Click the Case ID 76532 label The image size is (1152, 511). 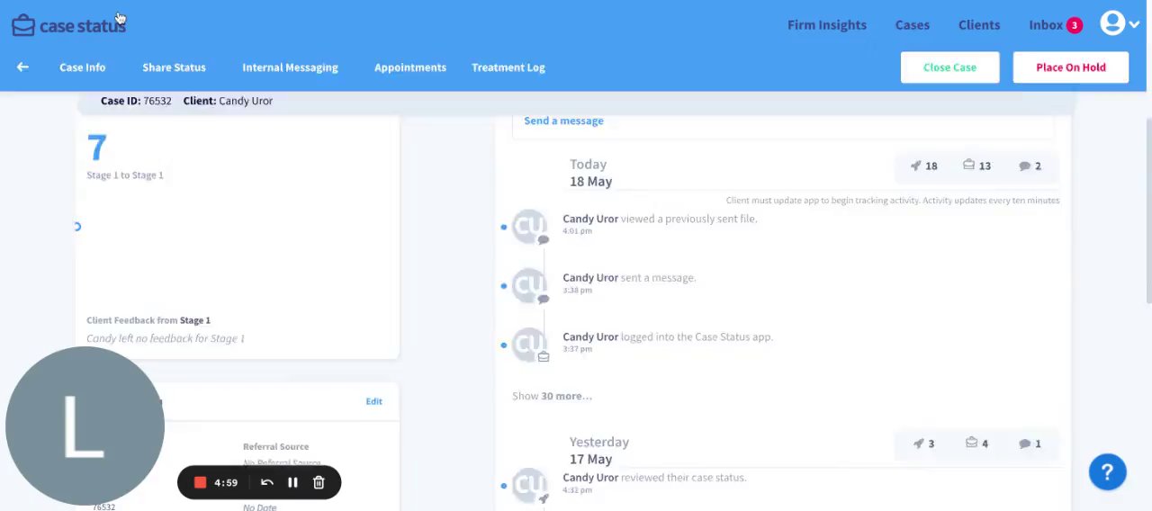pyautogui.click(x=136, y=101)
